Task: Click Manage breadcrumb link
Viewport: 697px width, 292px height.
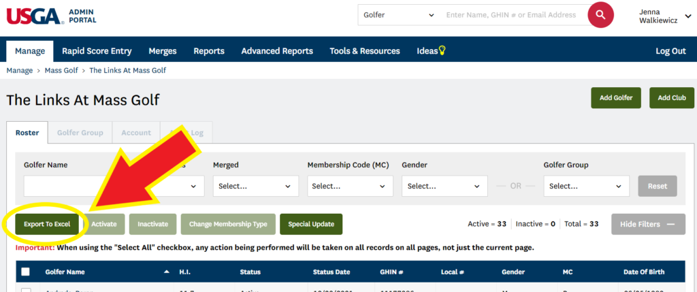Action: point(20,70)
